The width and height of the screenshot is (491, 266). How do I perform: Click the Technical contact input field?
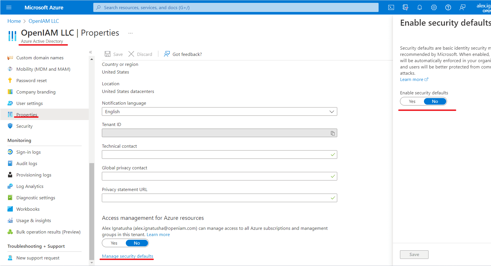[216, 155]
